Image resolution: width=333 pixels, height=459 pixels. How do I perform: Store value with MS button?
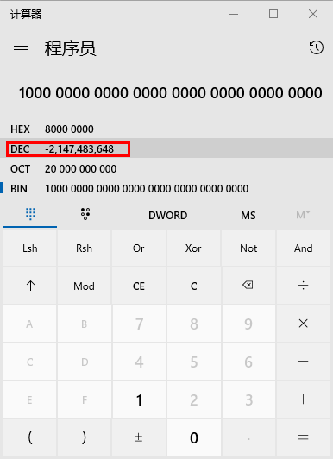point(248,216)
